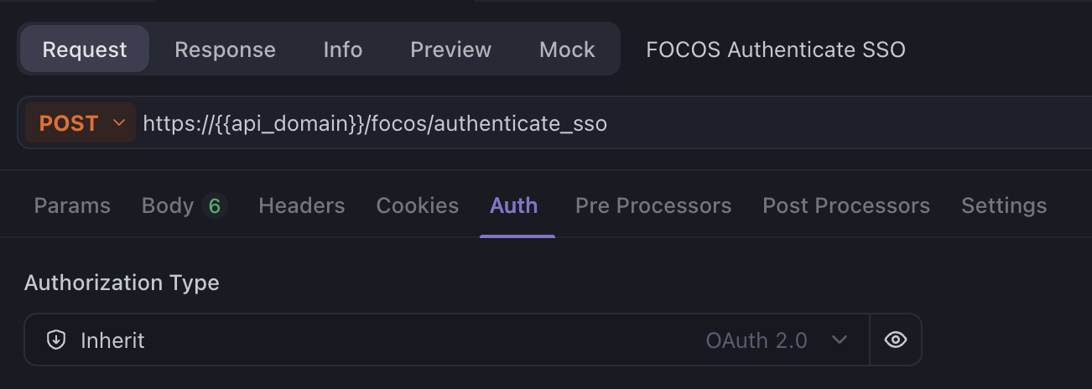The image size is (1092, 389).
Task: Go to the Preview tab
Action: 450,49
